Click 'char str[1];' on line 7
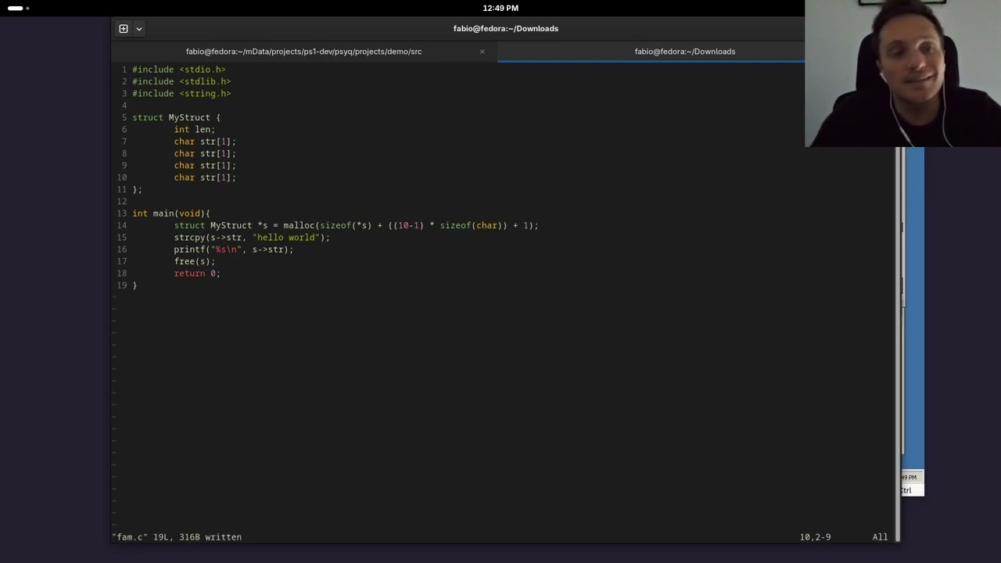This screenshot has height=563, width=1001. [x=205, y=142]
